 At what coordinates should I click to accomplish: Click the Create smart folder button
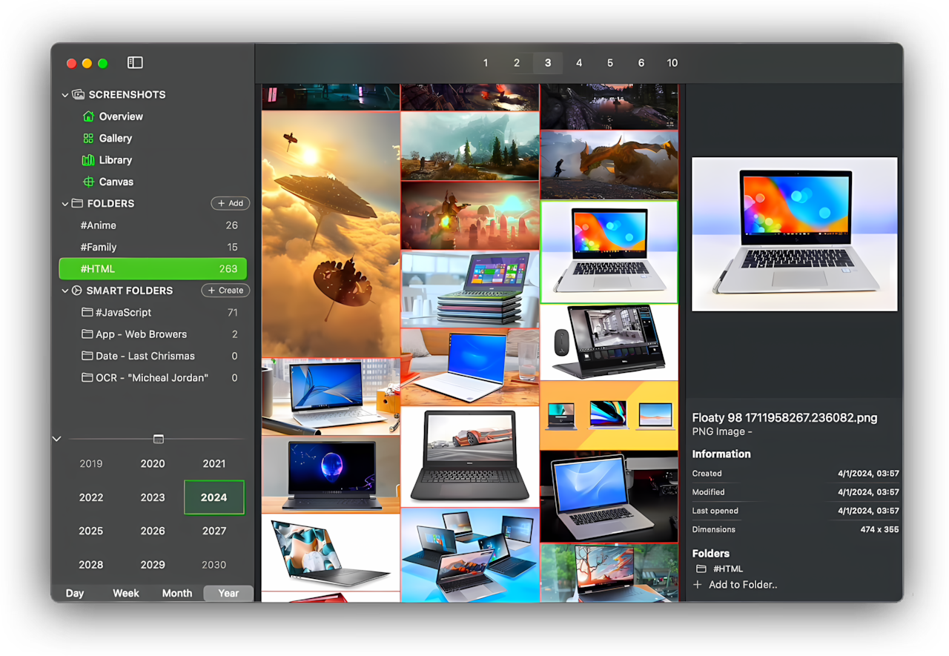coord(225,291)
